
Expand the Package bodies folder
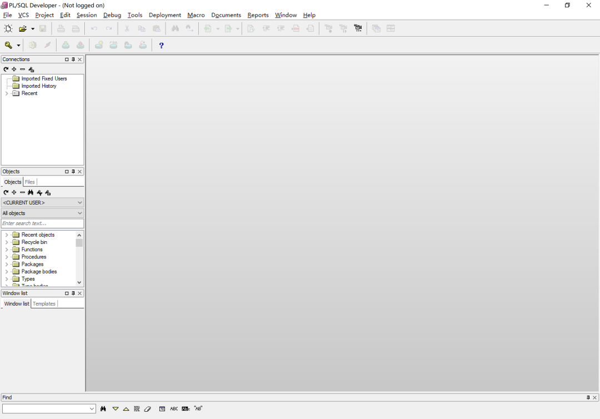pyautogui.click(x=7, y=272)
